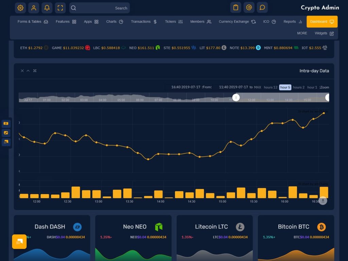Open the settings gear icon in header
The width and height of the screenshot is (348, 261).
(20, 7)
